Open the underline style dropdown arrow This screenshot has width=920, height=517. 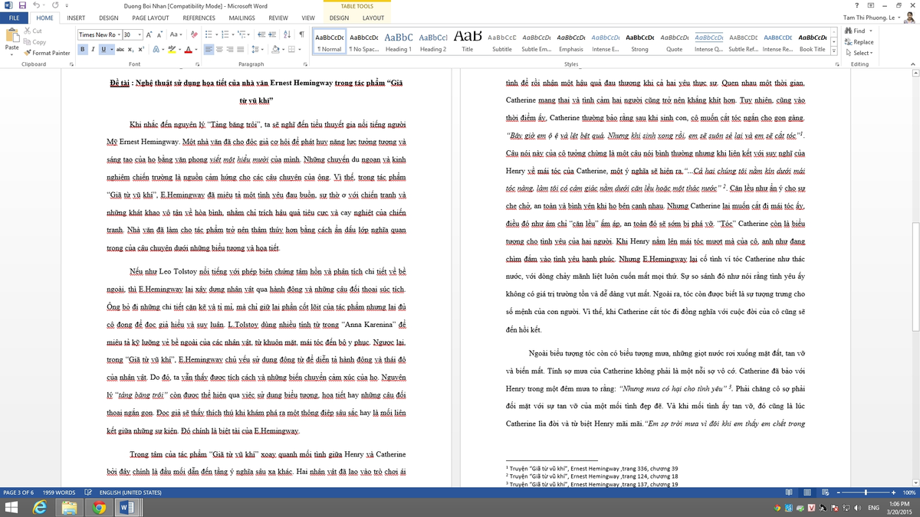(x=110, y=49)
